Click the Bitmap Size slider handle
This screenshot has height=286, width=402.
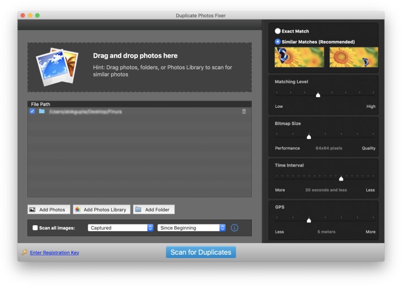309,137
